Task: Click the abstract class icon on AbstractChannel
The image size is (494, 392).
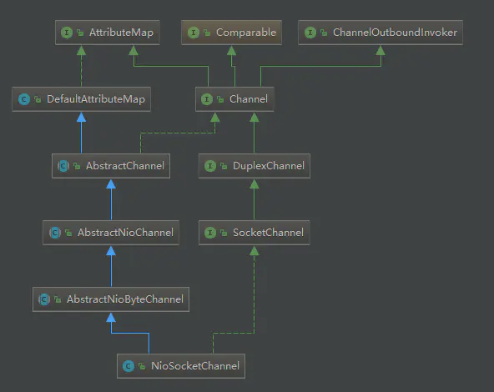Action: (63, 166)
